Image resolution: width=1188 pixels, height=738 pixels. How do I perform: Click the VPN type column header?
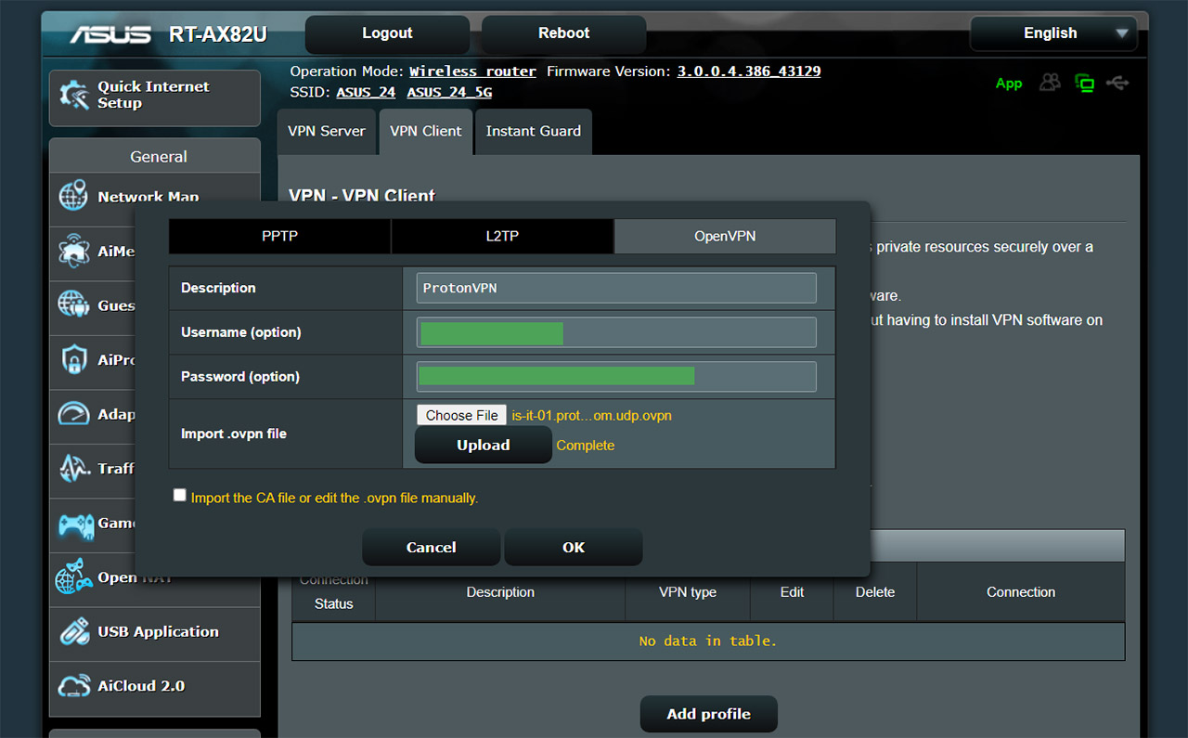pos(688,592)
